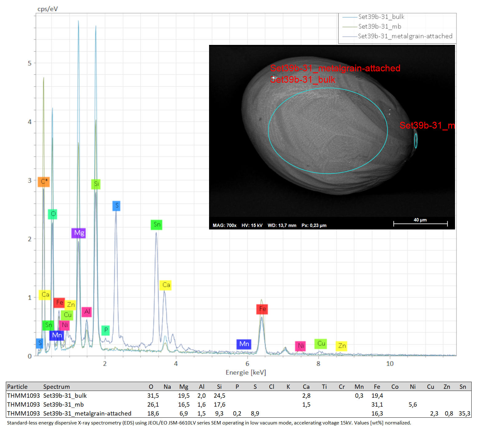This screenshot has width=479, height=430.
Task: Click the Spectrum column header in table
Action: 57,387
